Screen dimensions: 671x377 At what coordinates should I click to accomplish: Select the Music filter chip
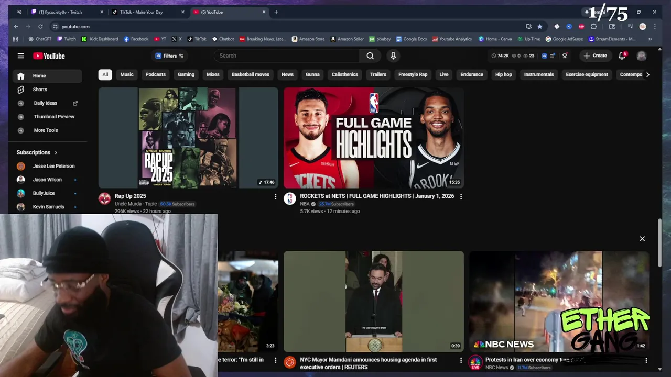127,74
